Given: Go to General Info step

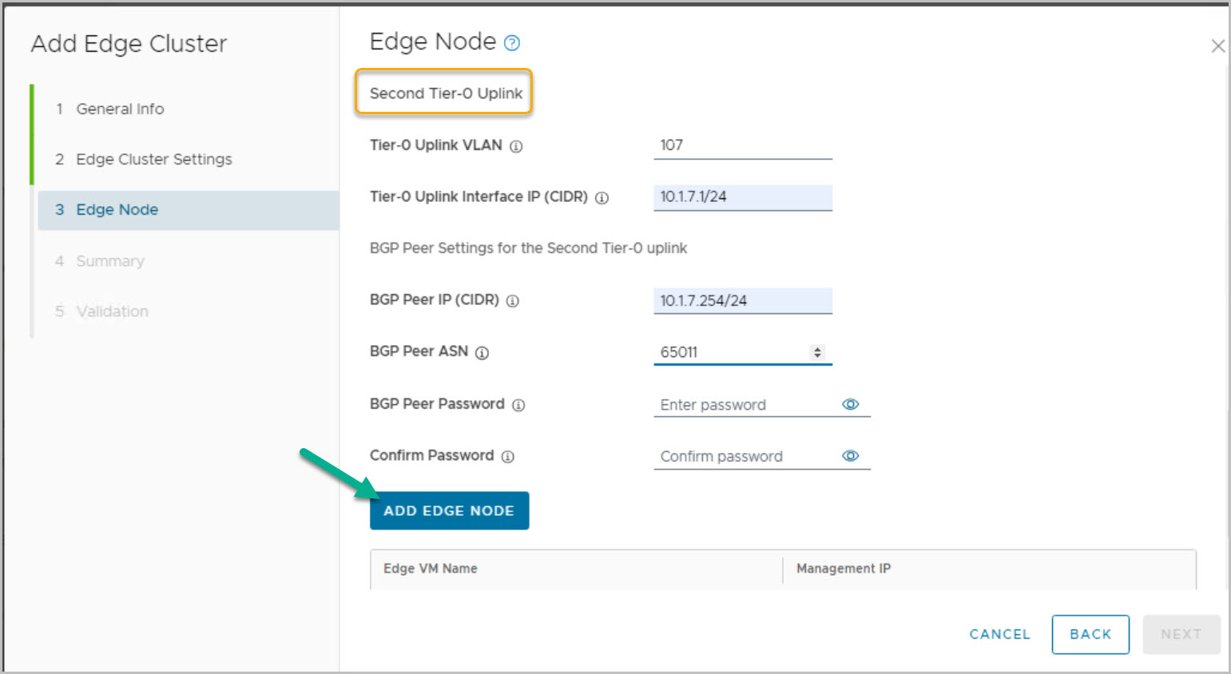Looking at the screenshot, I should point(120,109).
